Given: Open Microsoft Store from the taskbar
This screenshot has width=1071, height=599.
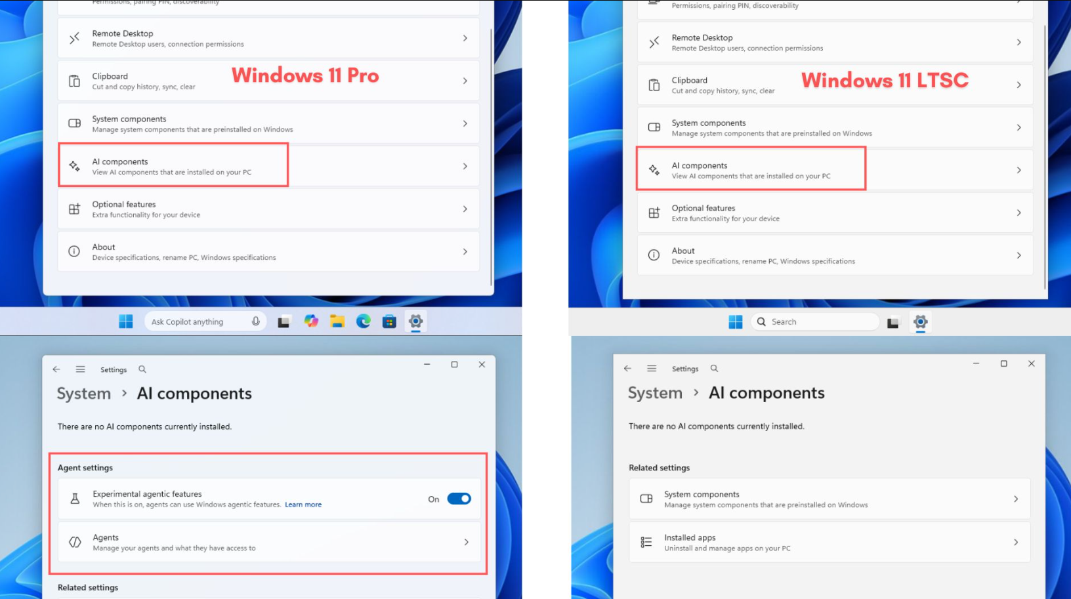Looking at the screenshot, I should [390, 321].
